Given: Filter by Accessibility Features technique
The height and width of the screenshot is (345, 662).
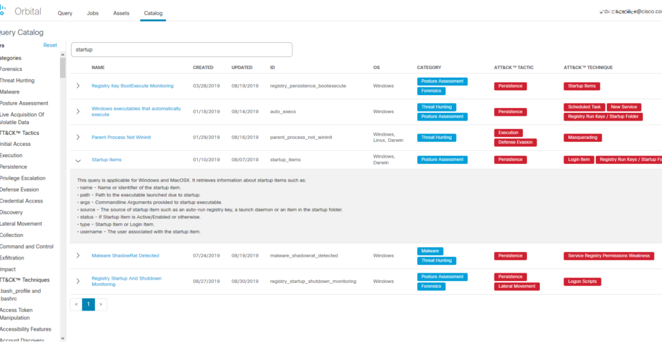Looking at the screenshot, I should (x=26, y=329).
